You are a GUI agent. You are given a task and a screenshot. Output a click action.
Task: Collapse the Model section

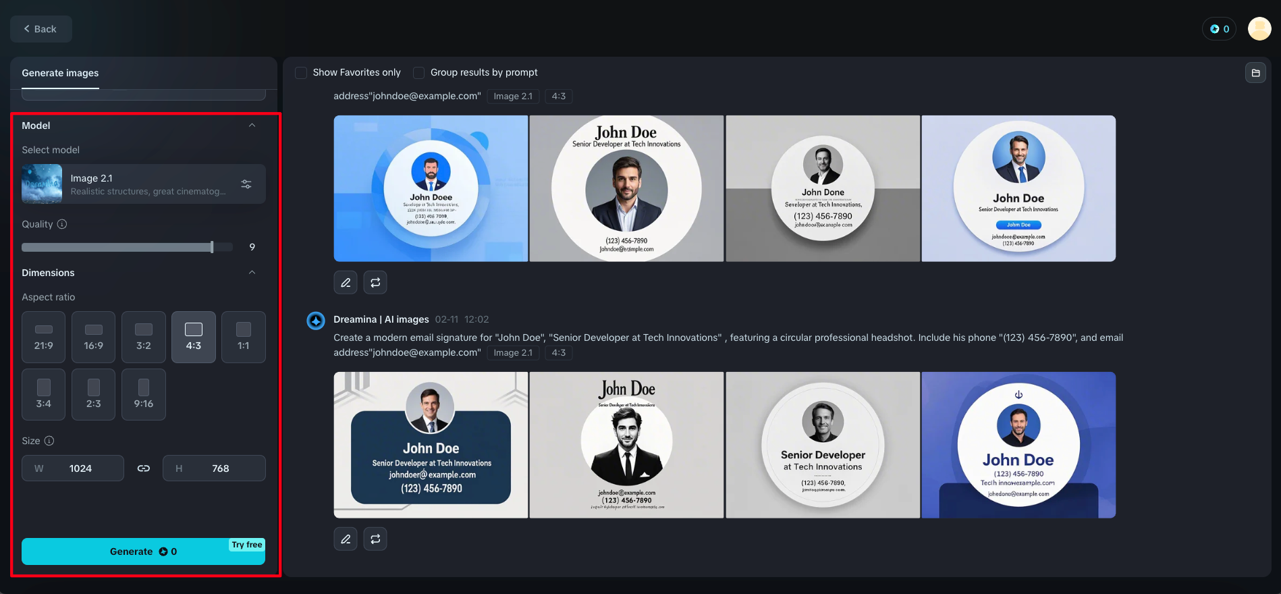click(252, 126)
